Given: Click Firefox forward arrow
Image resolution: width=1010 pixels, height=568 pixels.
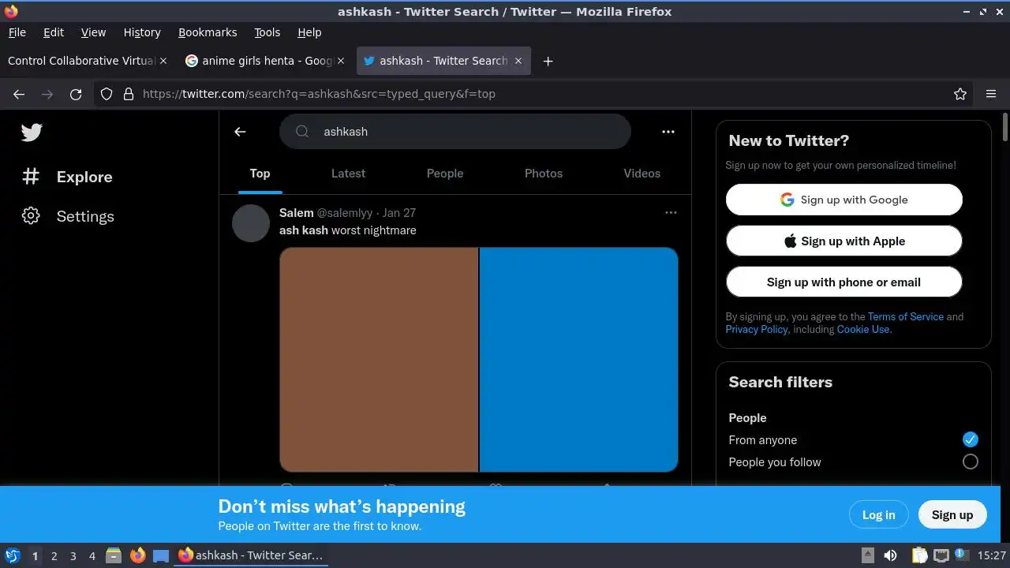Looking at the screenshot, I should 47,94.
